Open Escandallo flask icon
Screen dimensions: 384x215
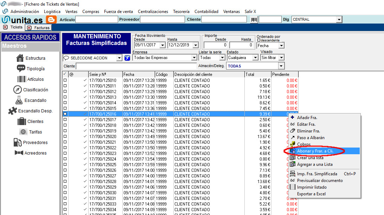(19, 100)
